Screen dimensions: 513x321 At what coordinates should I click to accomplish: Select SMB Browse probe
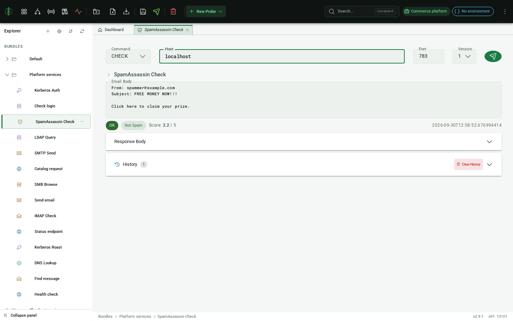46,184
